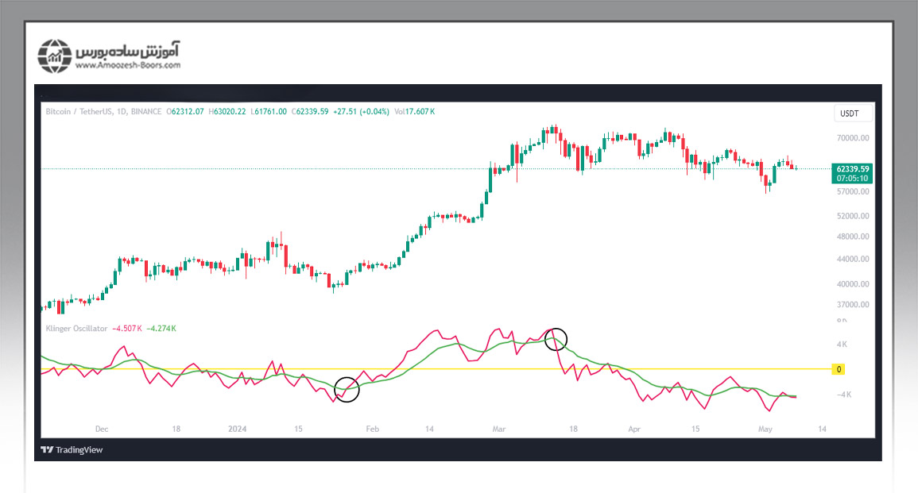Click the green current price tag 62339.59
This screenshot has width=918, height=493.
tap(853, 169)
